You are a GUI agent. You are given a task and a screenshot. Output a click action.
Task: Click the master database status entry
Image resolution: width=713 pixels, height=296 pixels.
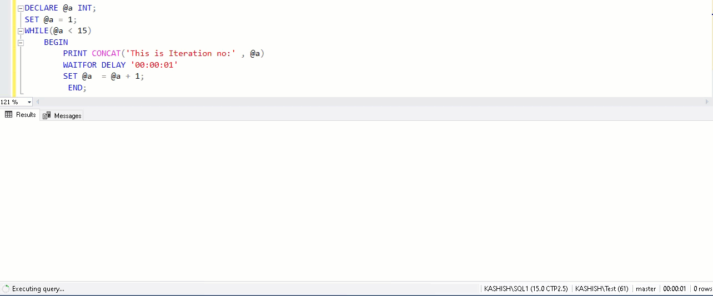tap(646, 289)
